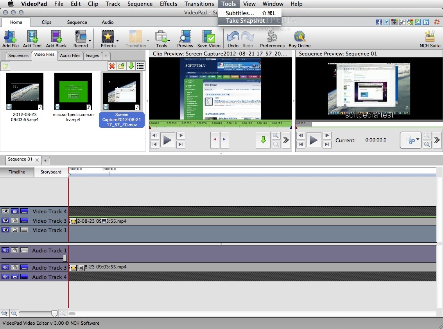Open the Effects star icon
This screenshot has height=329, width=443.
pyautogui.click(x=108, y=39)
